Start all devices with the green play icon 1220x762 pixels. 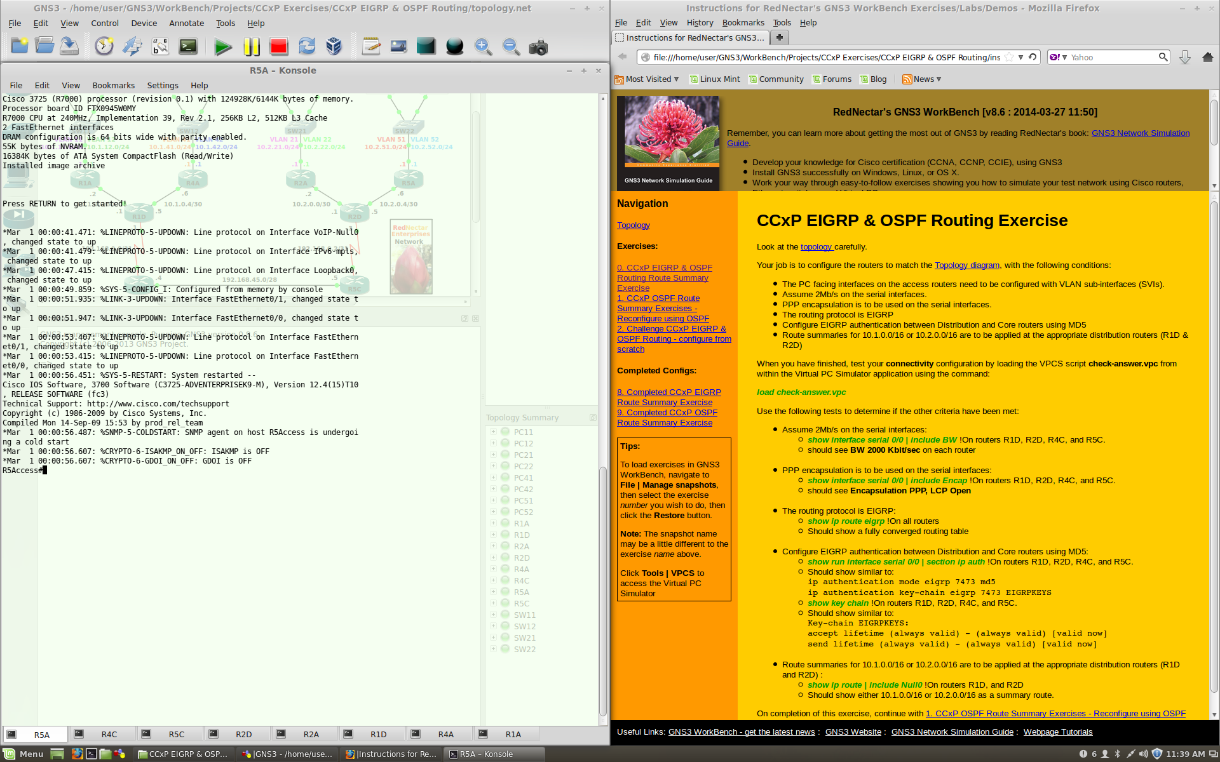click(223, 46)
